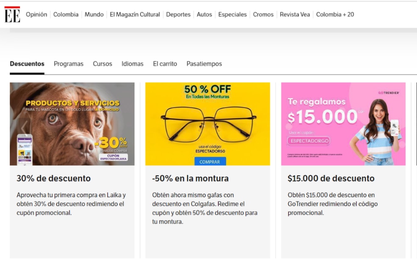417x266 pixels.
Task: Open the Mundo section
Action: pyautogui.click(x=94, y=14)
